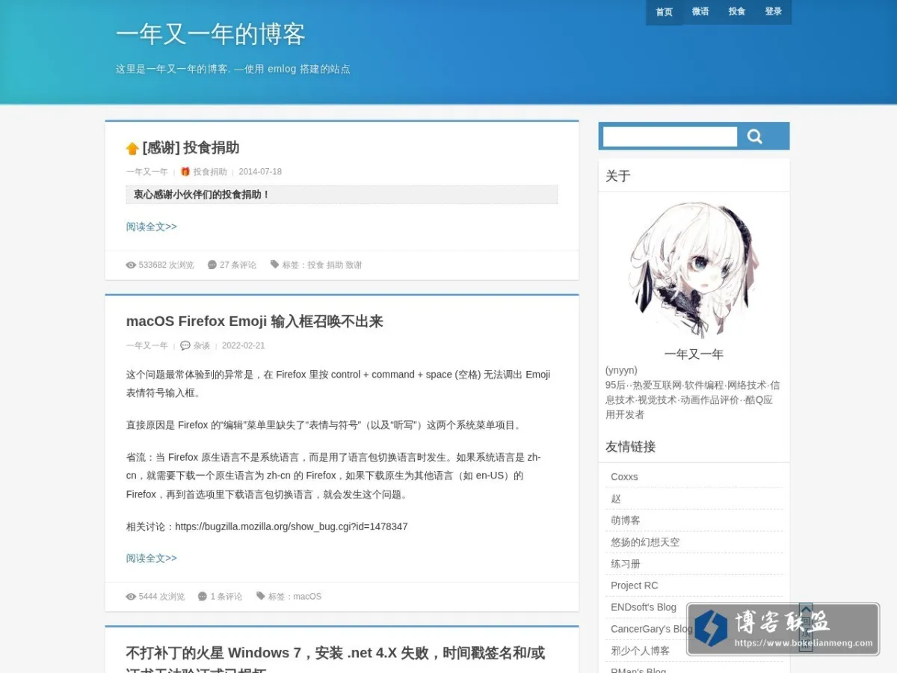Click the date 2014-07-18
The height and width of the screenshot is (673, 897).
tap(260, 172)
